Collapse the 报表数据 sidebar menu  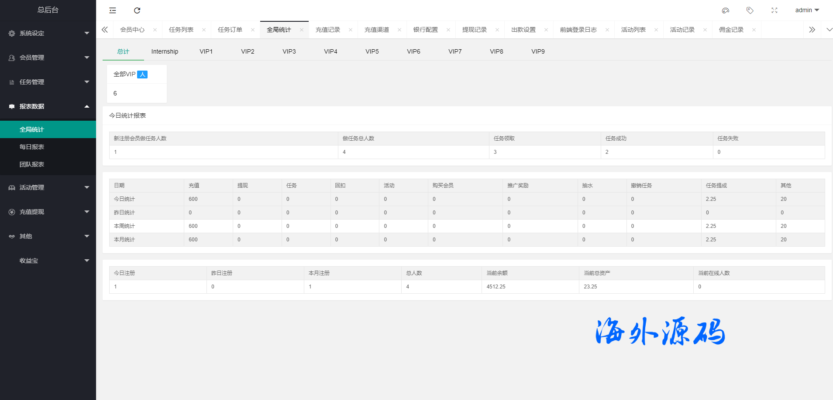click(48, 106)
